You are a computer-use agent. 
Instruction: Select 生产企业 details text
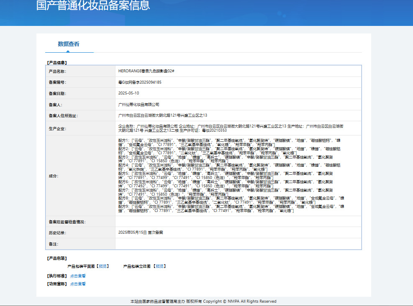[231, 128]
